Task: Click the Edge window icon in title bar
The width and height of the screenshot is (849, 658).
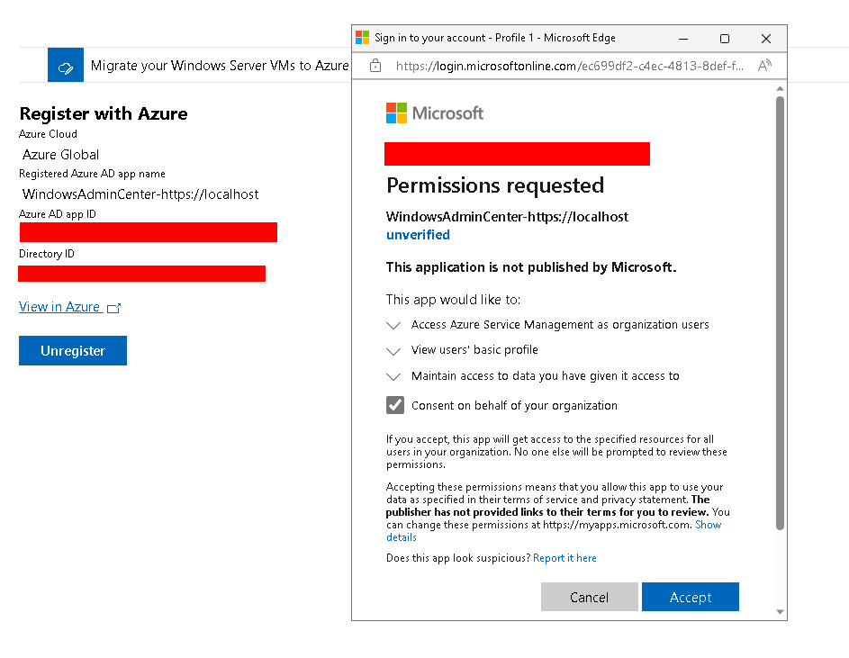Action: coord(362,38)
